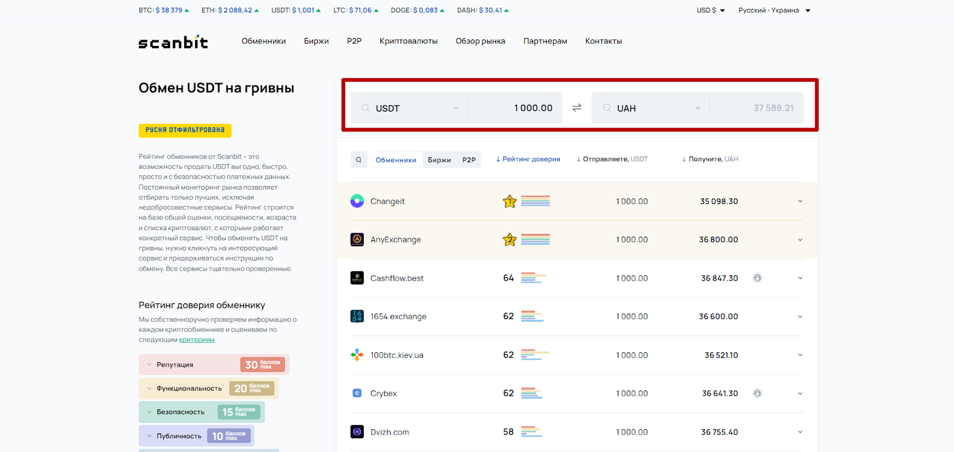Expand the Безопасность criterion
The width and height of the screenshot is (954, 452).
pyautogui.click(x=202, y=412)
